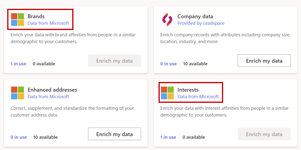Viewport: 301px width, 150px height.
Task: Follow Data from Microsoft link under Interests
Action: [198, 97]
